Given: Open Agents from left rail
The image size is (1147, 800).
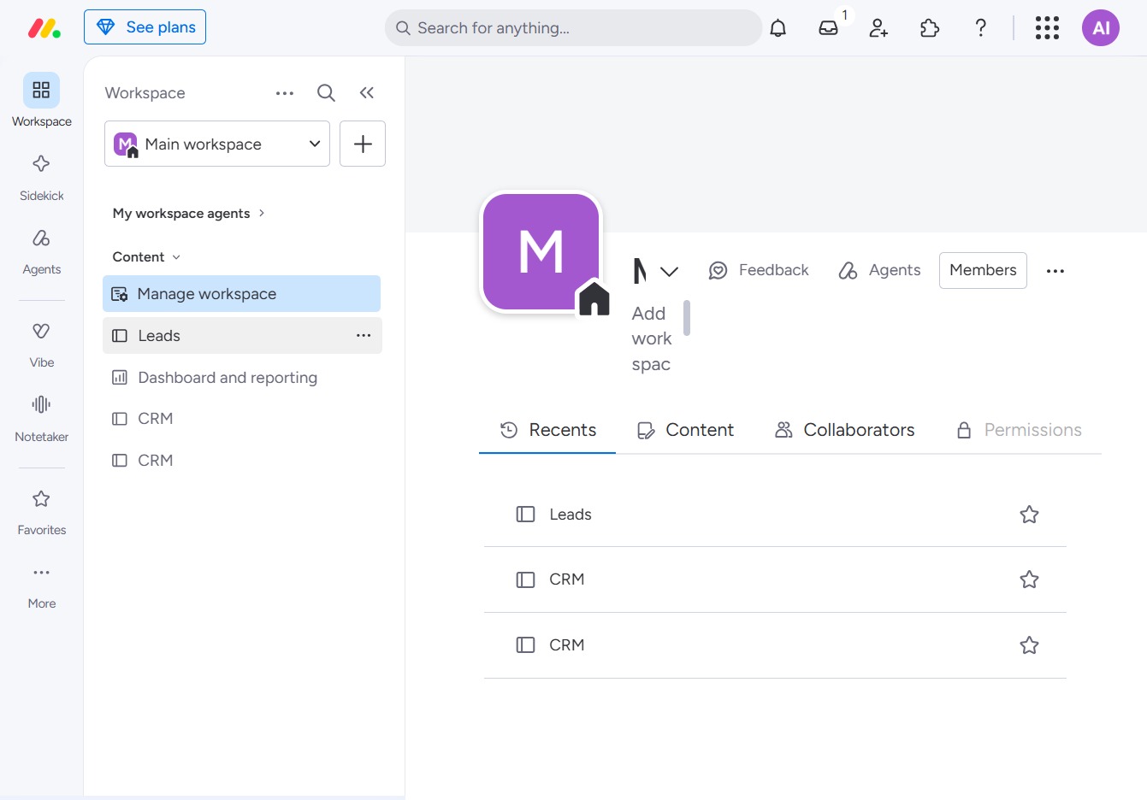Looking at the screenshot, I should tap(41, 251).
